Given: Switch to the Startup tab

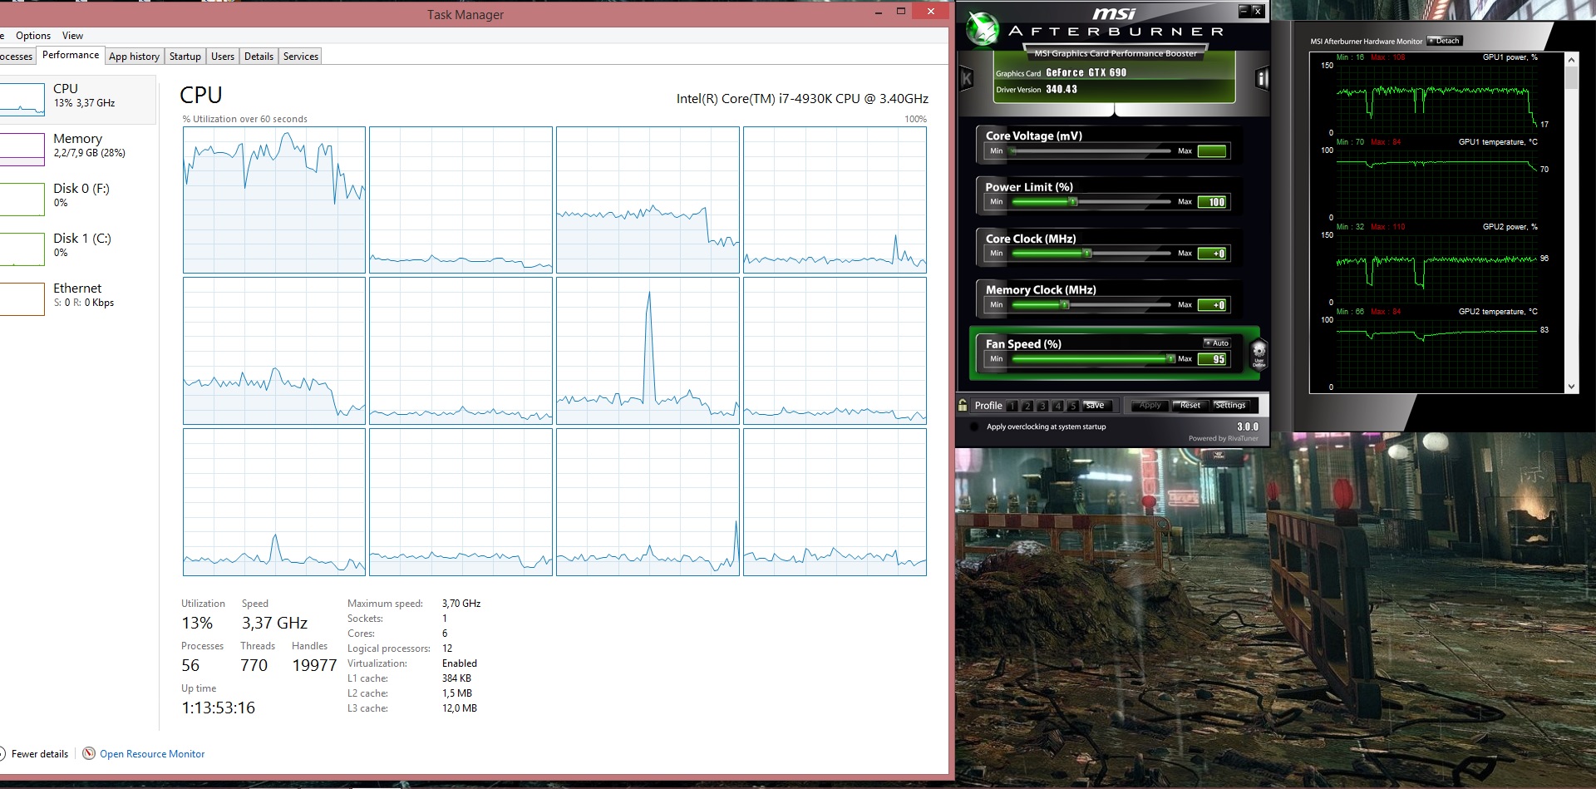Looking at the screenshot, I should coord(185,57).
